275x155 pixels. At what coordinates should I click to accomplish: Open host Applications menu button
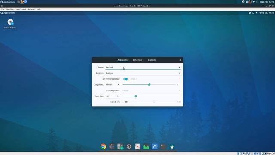coord(8,2)
